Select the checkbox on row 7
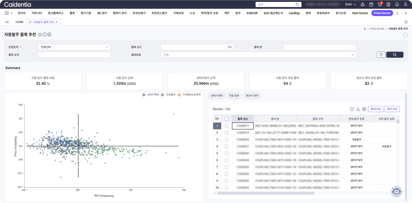This screenshot has height=203, width=412. click(x=226, y=167)
